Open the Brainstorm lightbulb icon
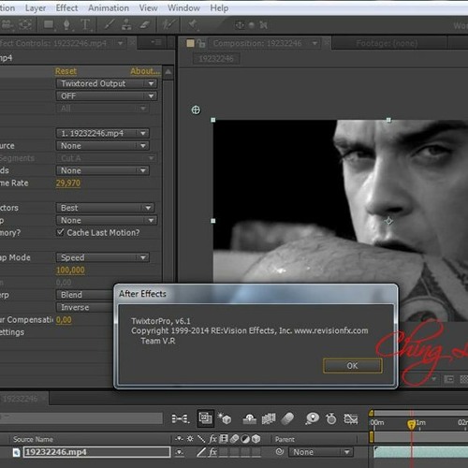Screen dimensions: 468x468 pos(312,418)
